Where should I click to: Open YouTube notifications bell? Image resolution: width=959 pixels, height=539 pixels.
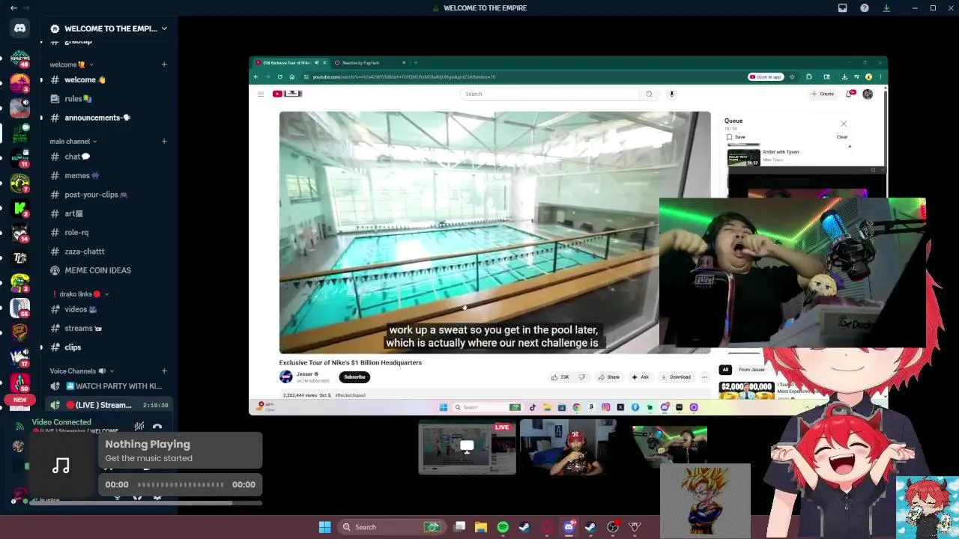850,94
